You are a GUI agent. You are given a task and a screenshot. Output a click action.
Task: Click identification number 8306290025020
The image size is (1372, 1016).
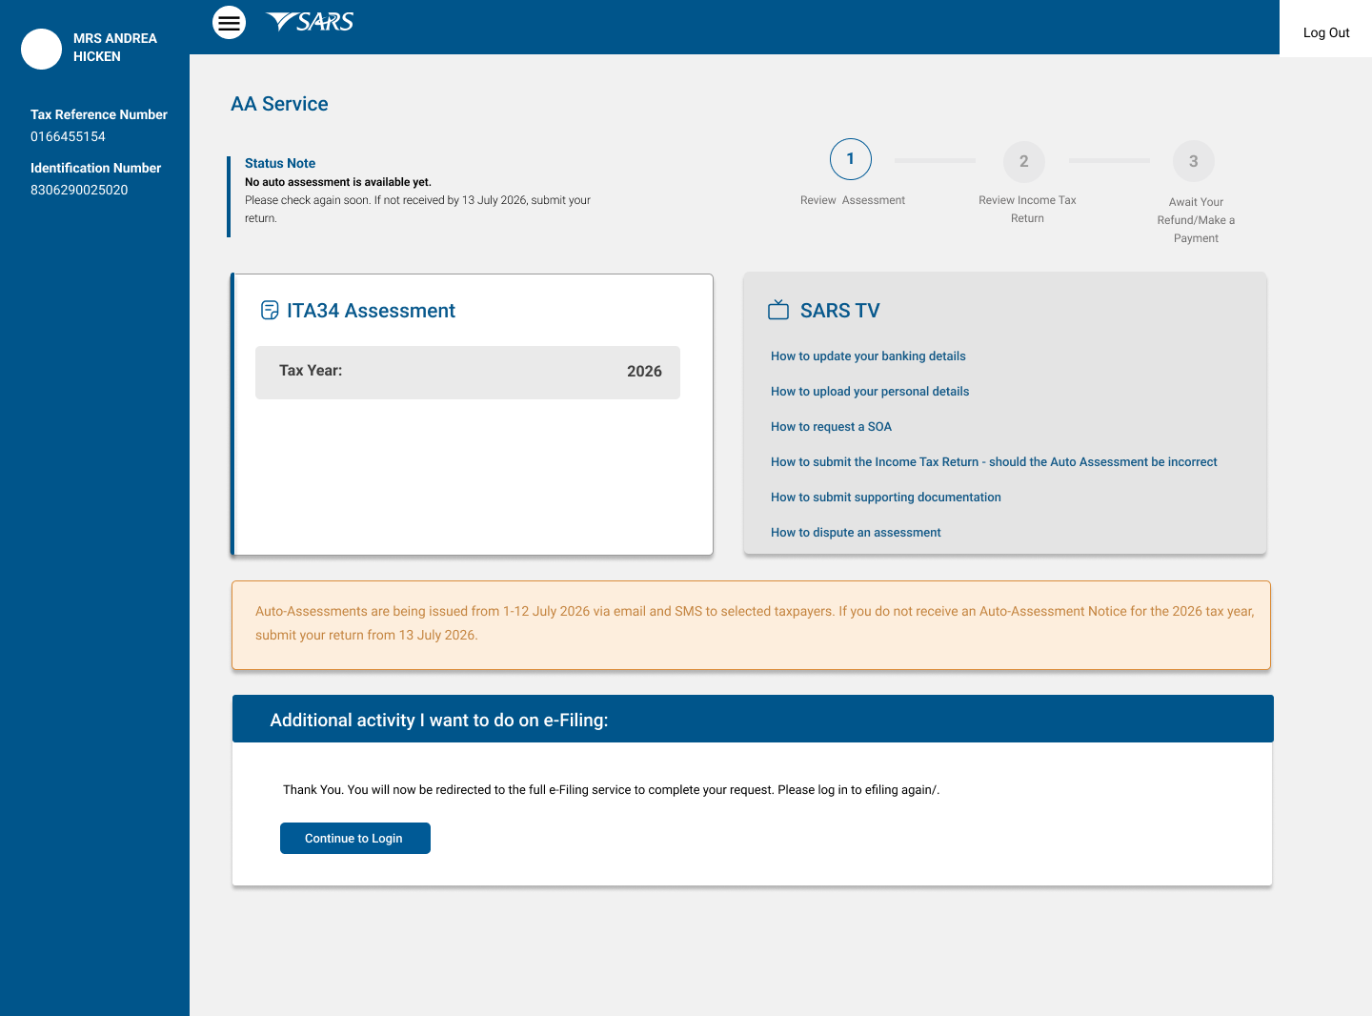[x=79, y=190]
